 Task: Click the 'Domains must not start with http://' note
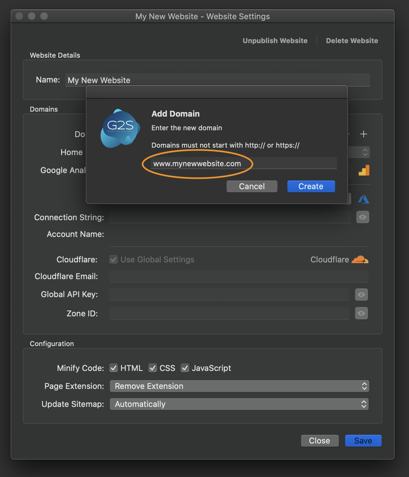[x=225, y=145]
